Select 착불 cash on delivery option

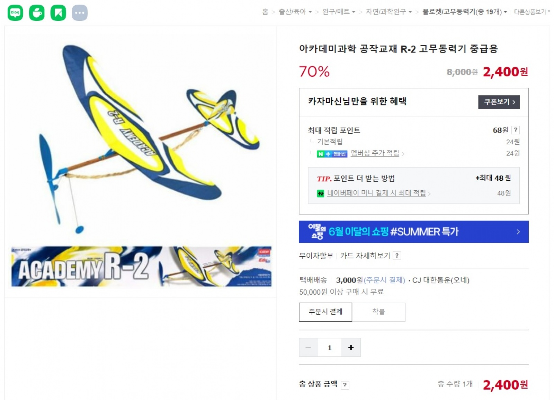[x=378, y=312]
